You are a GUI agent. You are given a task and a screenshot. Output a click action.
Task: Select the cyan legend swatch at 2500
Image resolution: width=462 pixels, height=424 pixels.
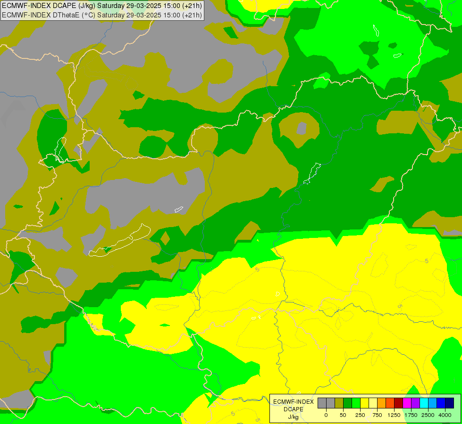click(424, 403)
